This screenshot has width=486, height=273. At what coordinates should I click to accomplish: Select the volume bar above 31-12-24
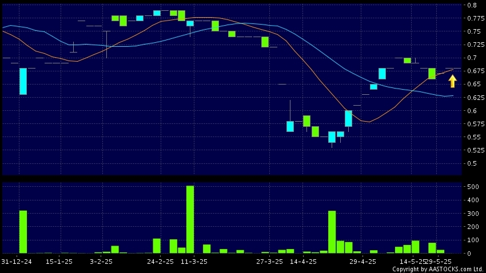coord(23,232)
